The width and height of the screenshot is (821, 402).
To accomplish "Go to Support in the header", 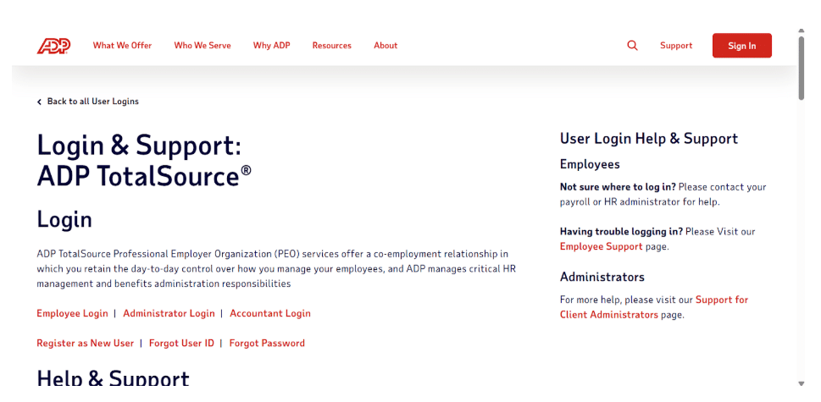I will point(676,46).
